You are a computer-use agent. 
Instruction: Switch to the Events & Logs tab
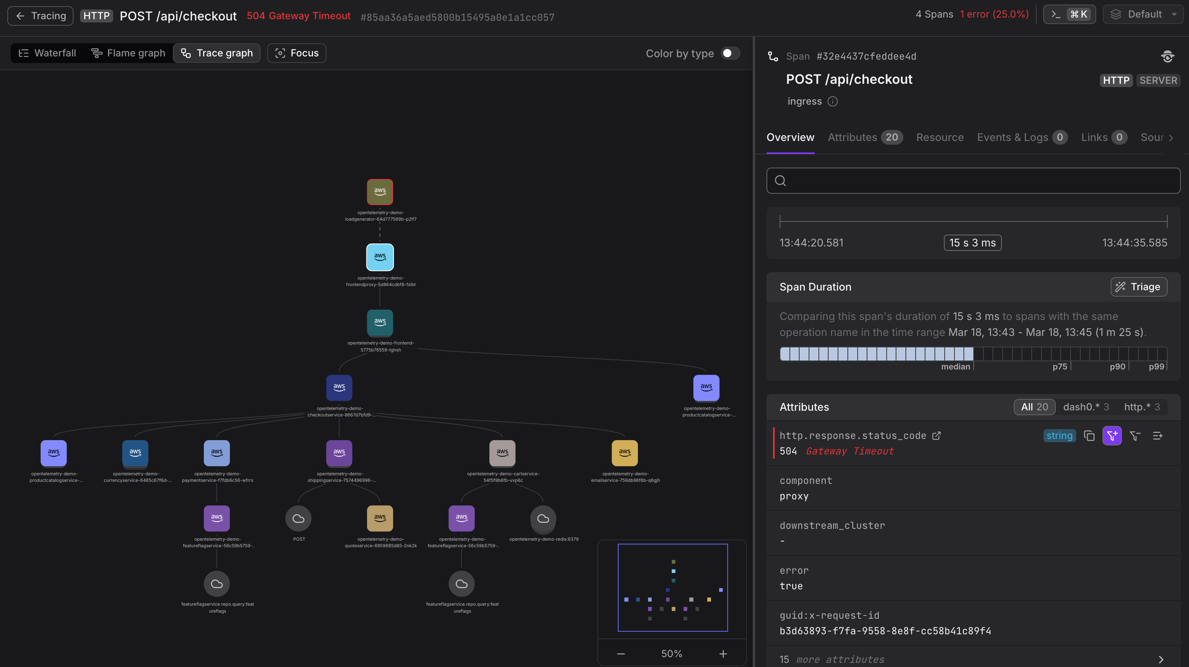pyautogui.click(x=1021, y=137)
